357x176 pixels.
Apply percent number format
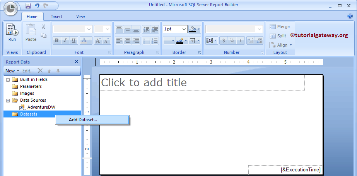(x=232, y=40)
